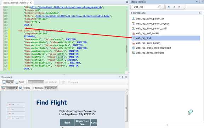Screen dimensions: 204x128
Task: Click the "Name=depart" Denver code line
Action: [x=50, y=39]
